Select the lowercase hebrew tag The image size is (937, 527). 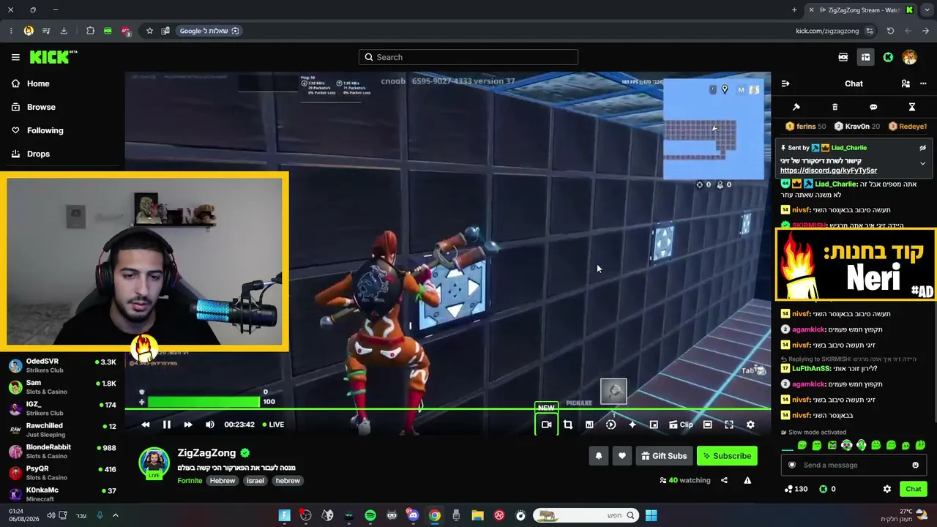[288, 481]
